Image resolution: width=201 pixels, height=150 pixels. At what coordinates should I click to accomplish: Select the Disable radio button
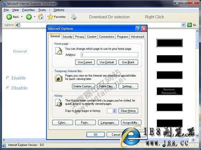coord(8,88)
